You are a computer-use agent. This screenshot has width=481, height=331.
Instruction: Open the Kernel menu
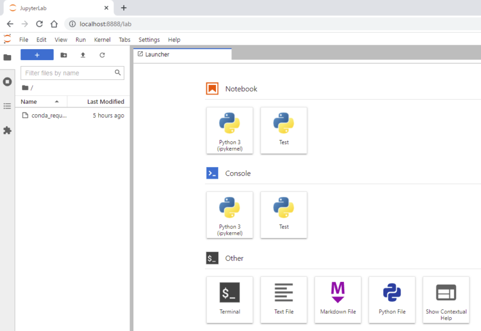tap(102, 40)
